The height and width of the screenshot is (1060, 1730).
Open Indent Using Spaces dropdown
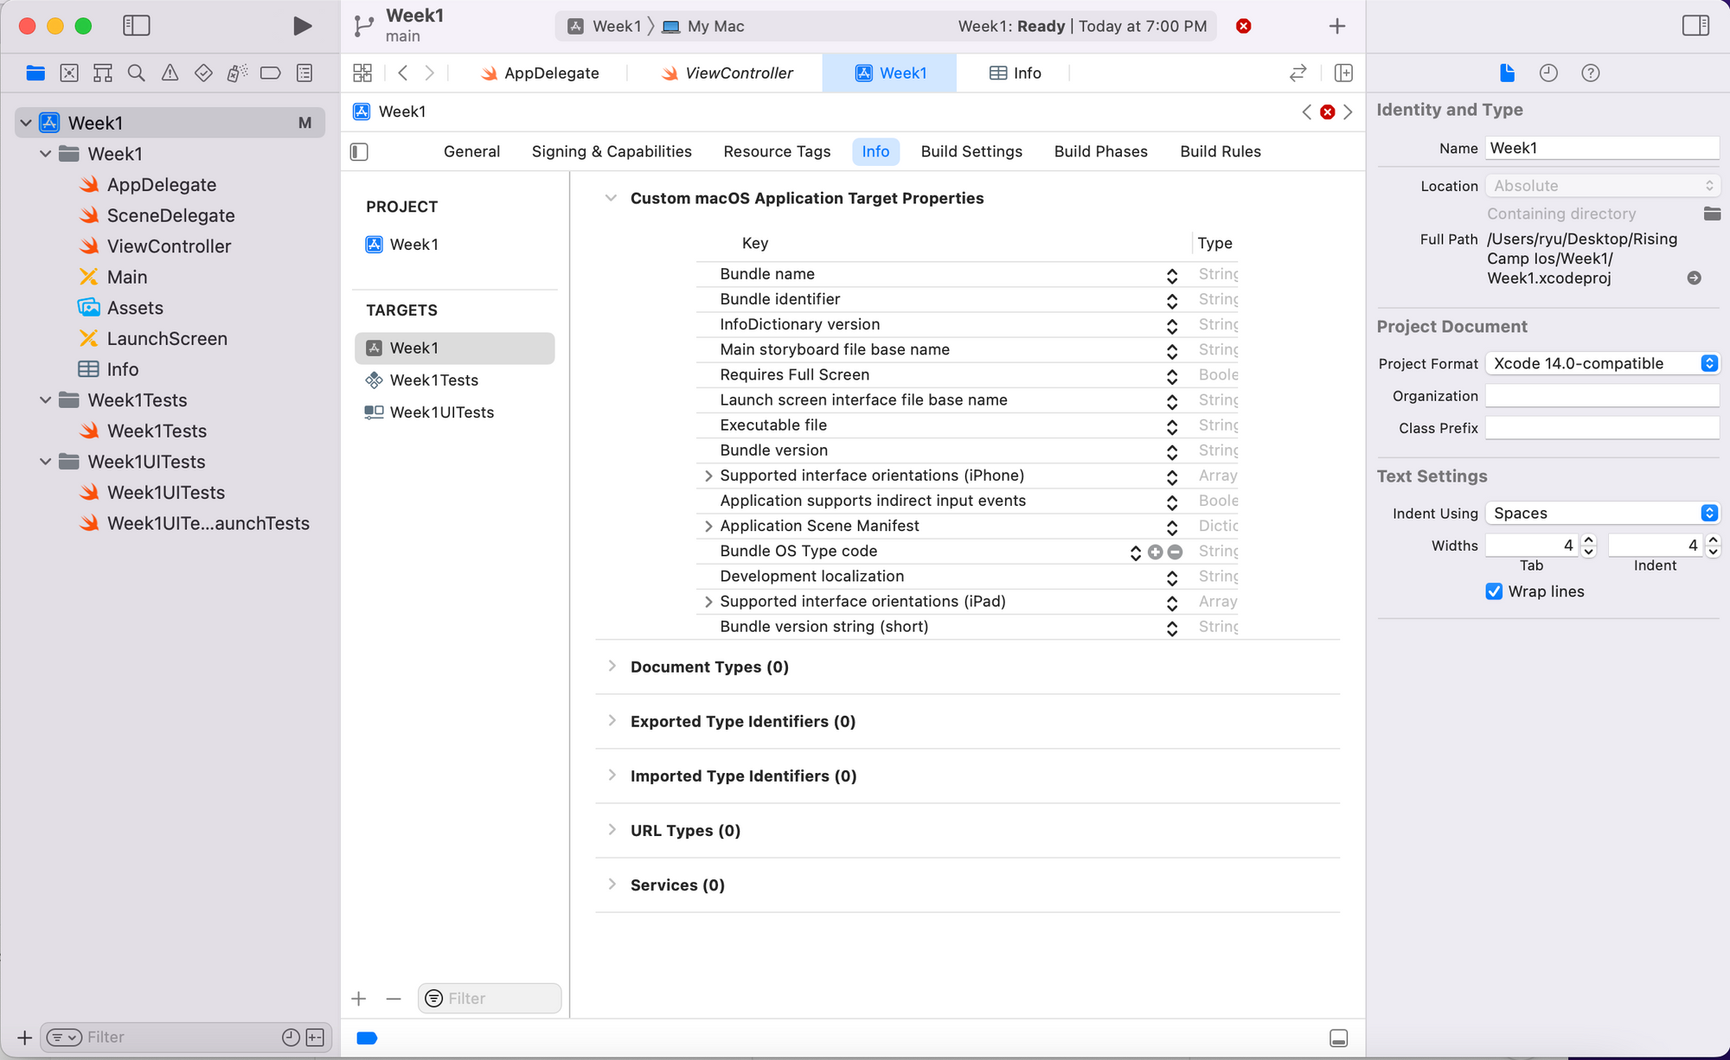pyautogui.click(x=1603, y=513)
